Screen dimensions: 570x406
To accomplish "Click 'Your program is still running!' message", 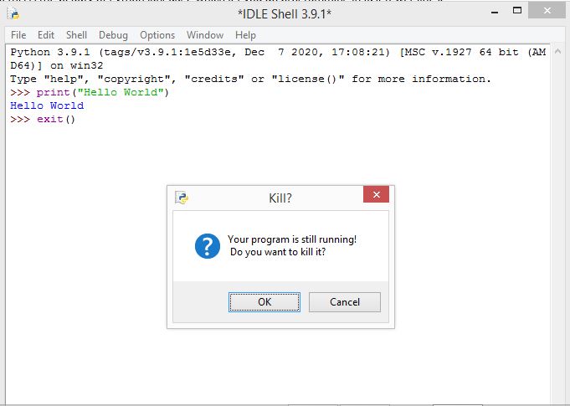I will pyautogui.click(x=292, y=239).
